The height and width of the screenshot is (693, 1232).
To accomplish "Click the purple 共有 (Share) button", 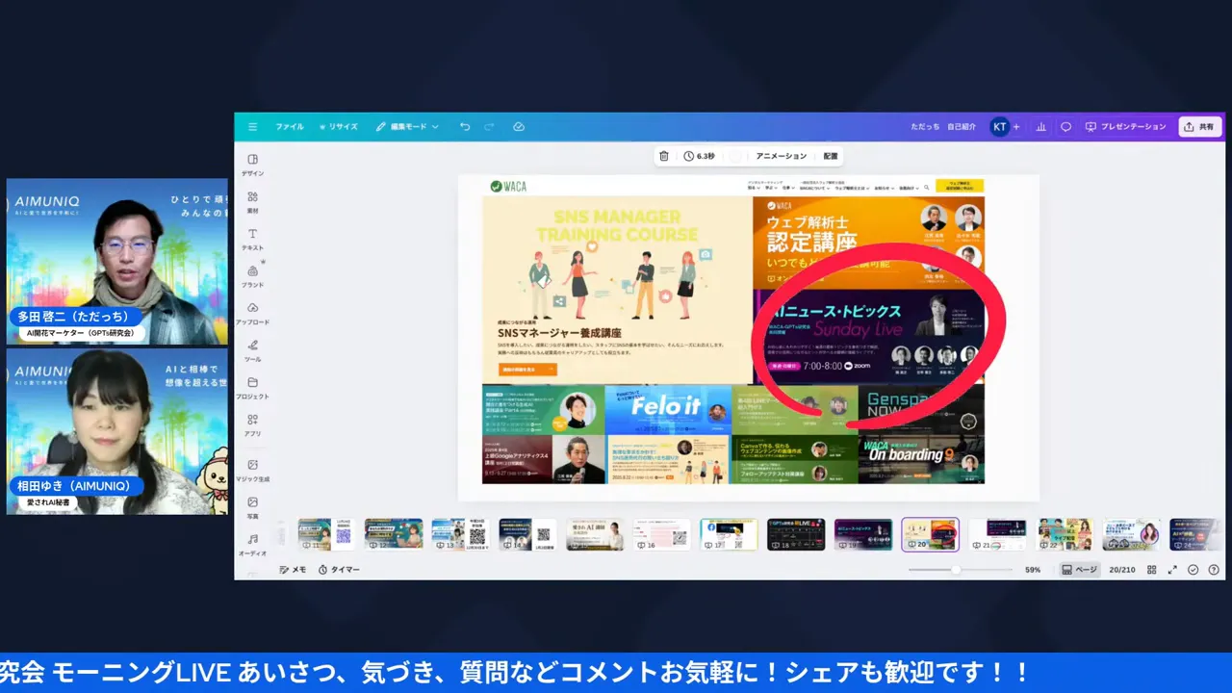I will click(x=1199, y=126).
